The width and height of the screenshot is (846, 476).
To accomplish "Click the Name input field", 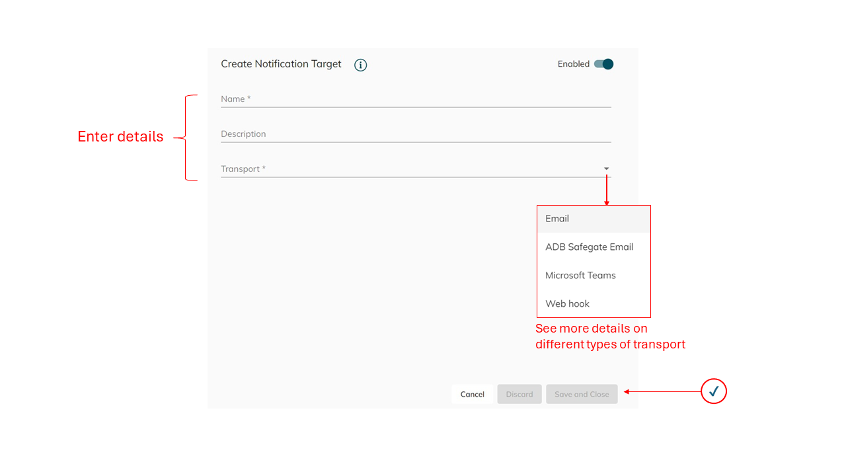I will (x=415, y=99).
